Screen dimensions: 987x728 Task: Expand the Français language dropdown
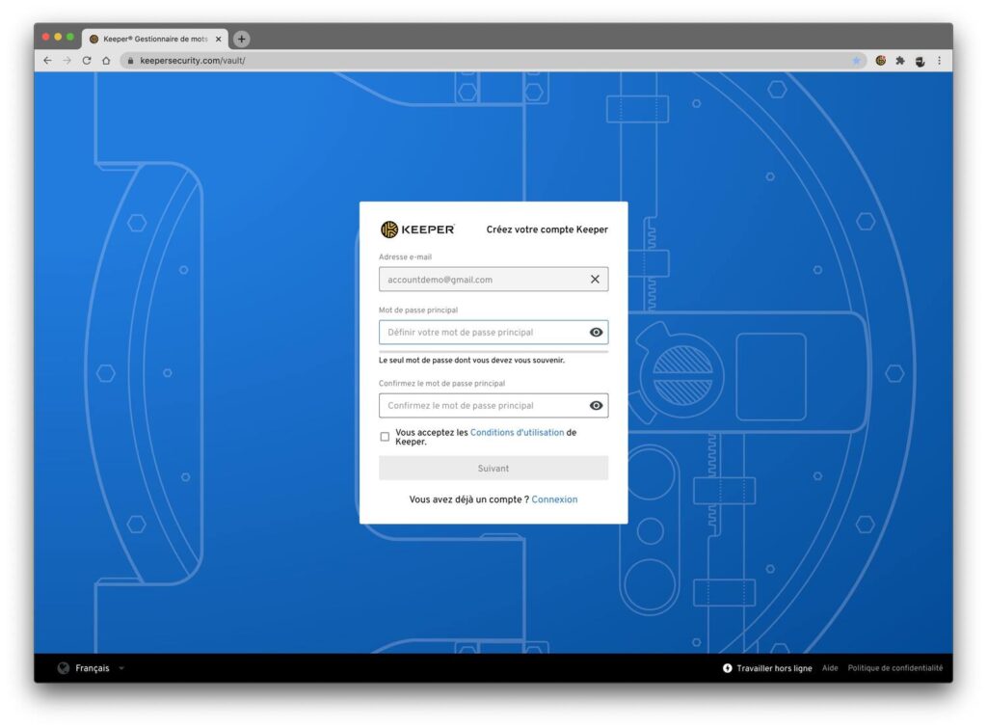coord(121,668)
